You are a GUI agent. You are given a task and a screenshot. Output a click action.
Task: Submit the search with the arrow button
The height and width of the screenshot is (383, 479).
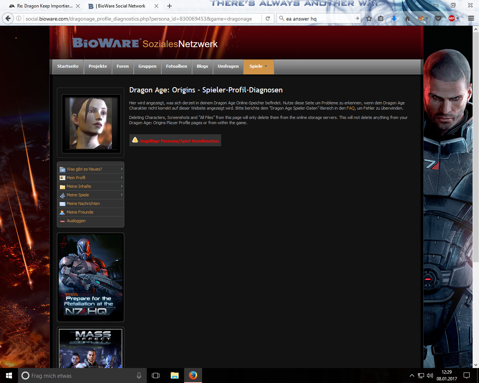coord(357,18)
